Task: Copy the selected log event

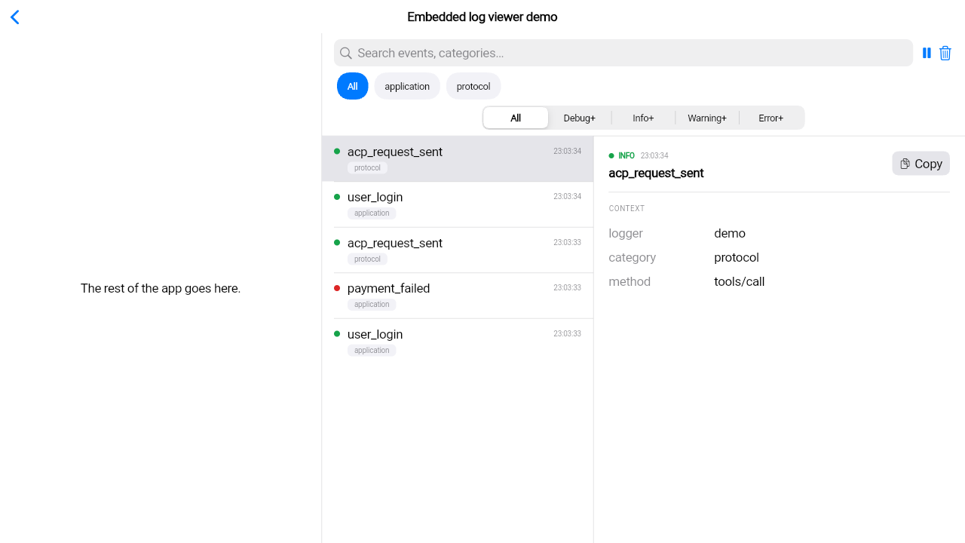Action: pyautogui.click(x=921, y=164)
